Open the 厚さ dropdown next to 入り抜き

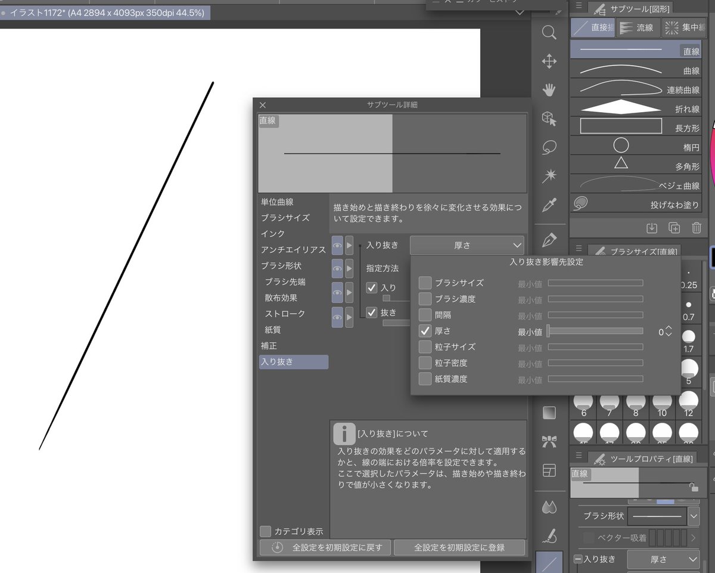pyautogui.click(x=467, y=244)
